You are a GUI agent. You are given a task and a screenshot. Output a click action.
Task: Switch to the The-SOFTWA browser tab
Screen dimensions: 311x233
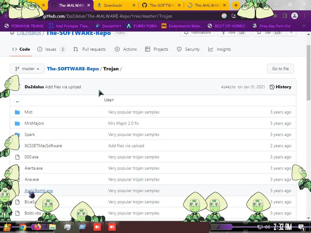[161, 5]
